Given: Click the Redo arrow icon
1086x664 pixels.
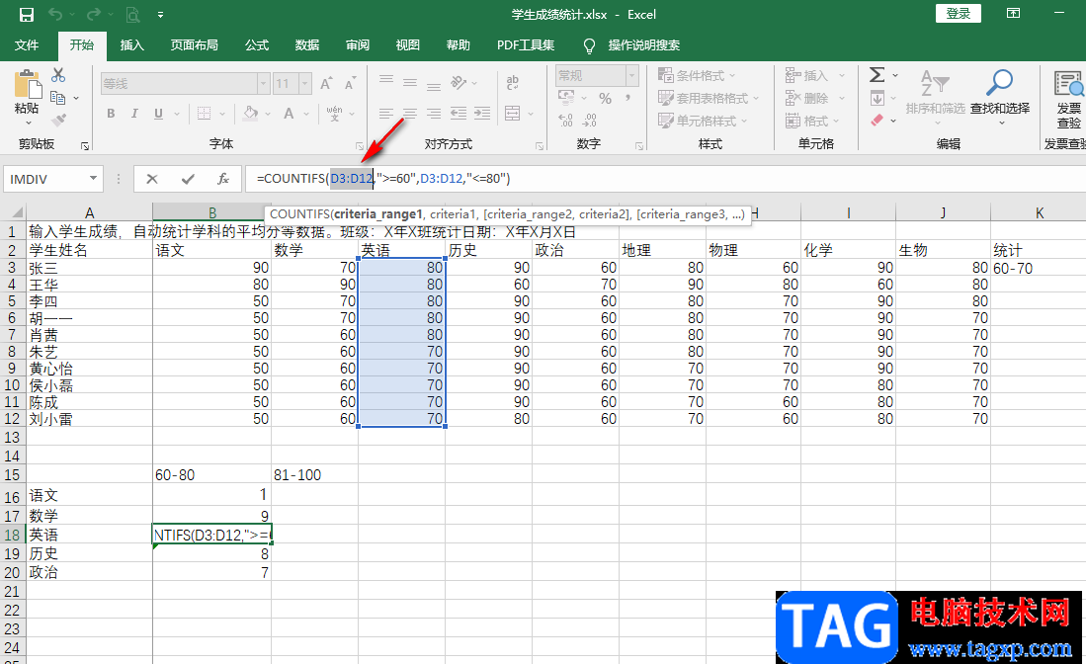Looking at the screenshot, I should [x=94, y=15].
